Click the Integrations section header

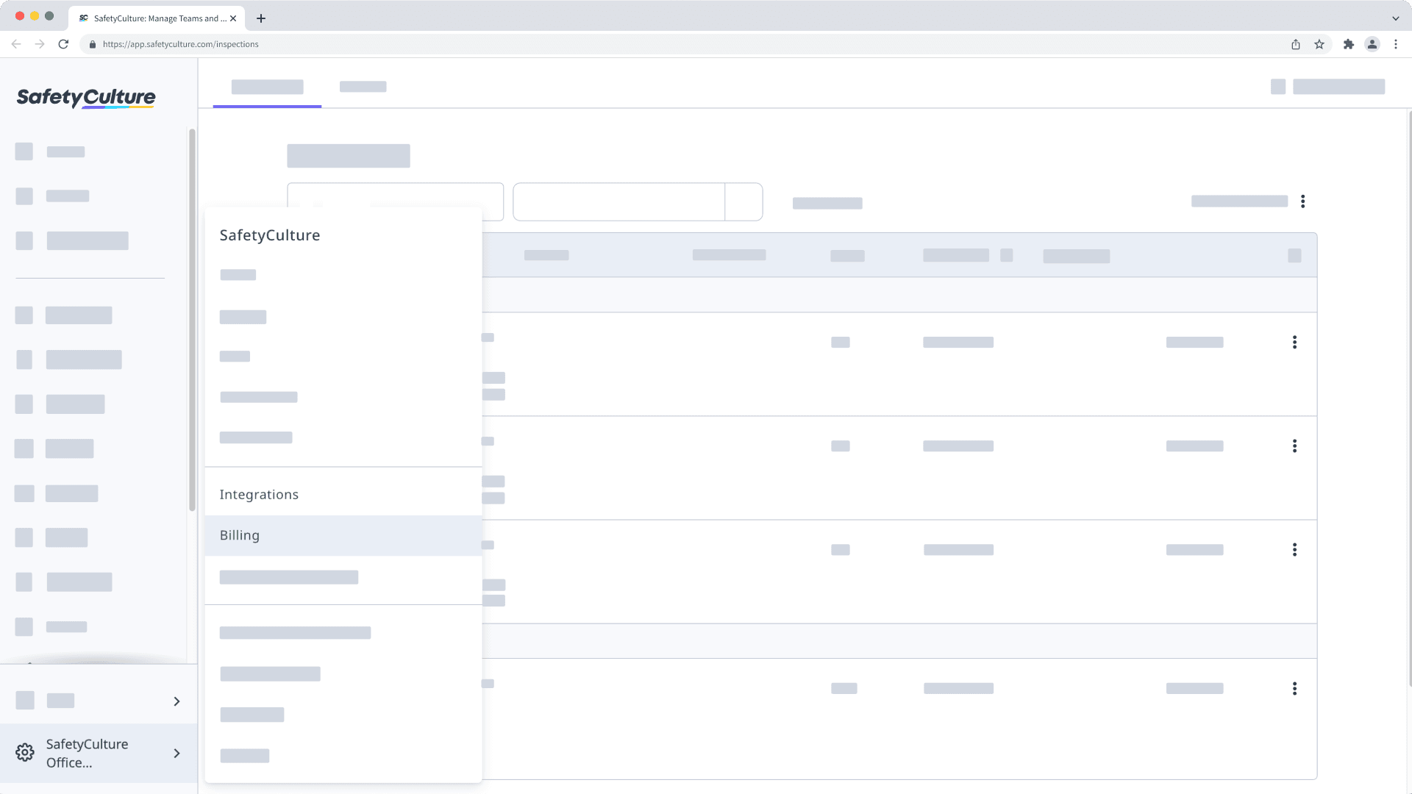click(259, 494)
